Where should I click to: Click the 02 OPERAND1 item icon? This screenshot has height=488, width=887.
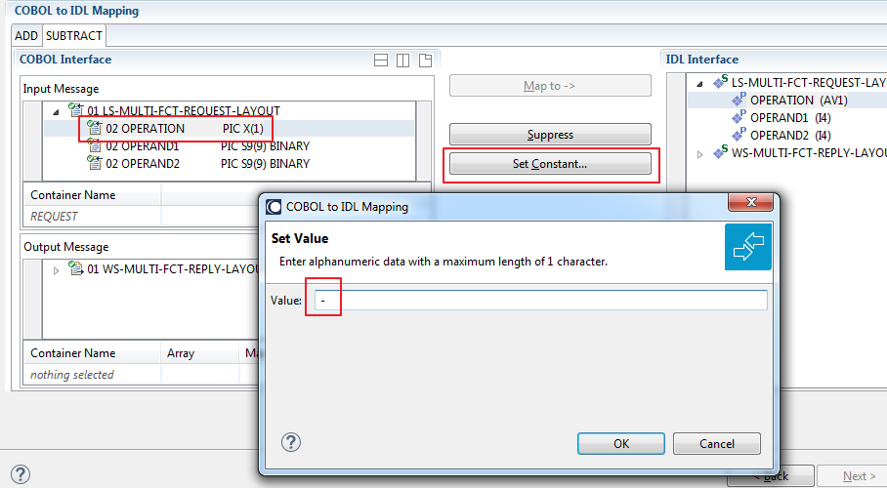coord(94,145)
